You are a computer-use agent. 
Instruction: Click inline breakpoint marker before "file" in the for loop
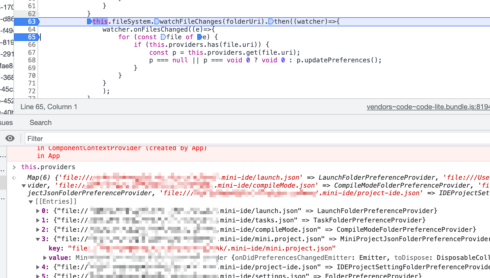[x=163, y=37]
